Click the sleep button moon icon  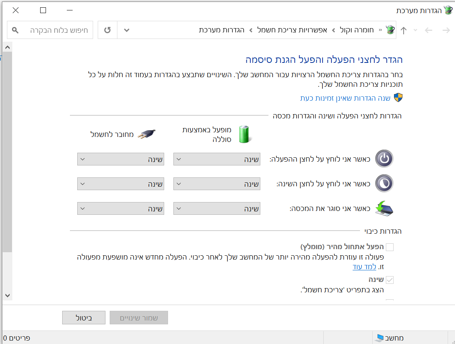tap(384, 184)
